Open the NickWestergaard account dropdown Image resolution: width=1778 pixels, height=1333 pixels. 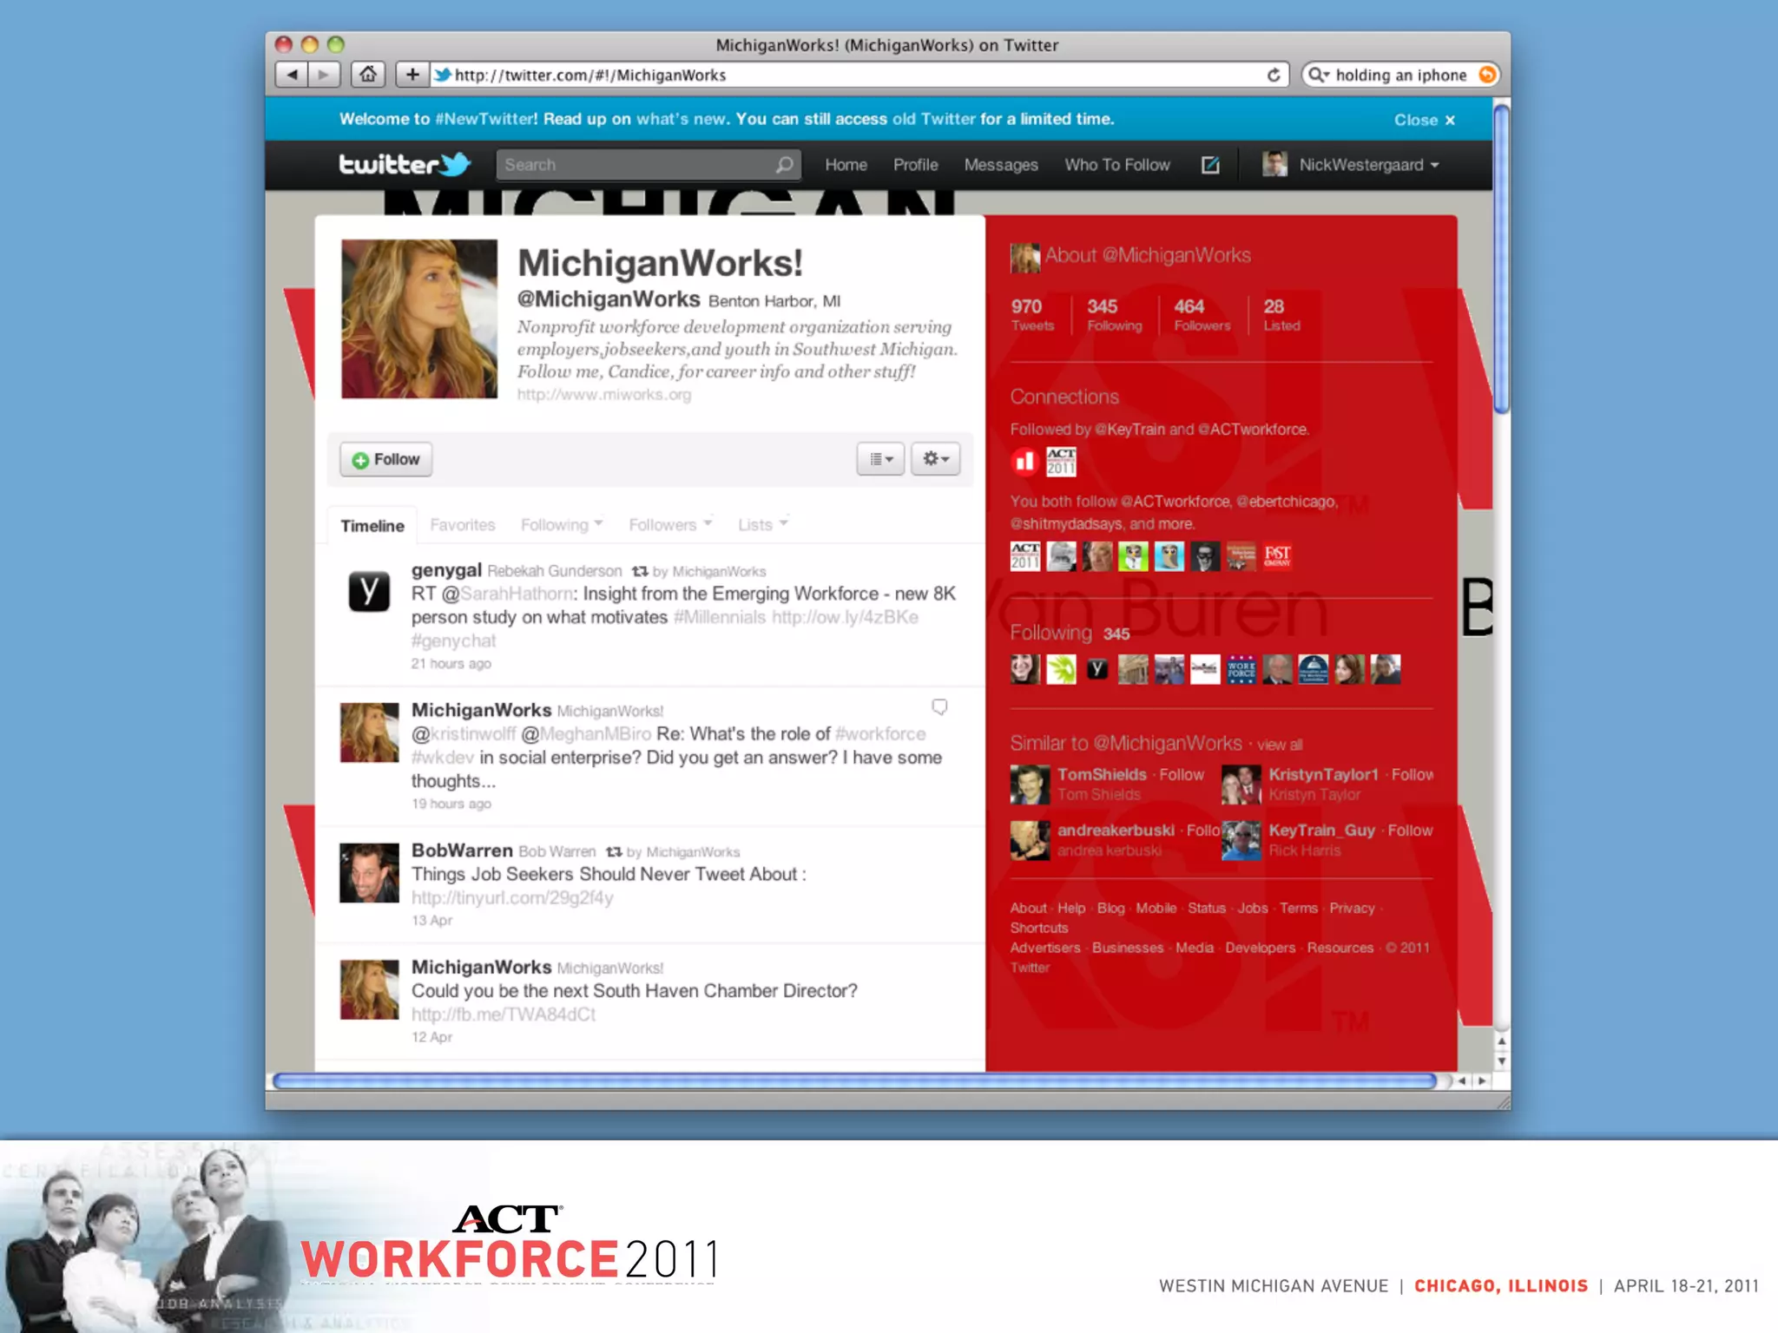click(x=1369, y=165)
